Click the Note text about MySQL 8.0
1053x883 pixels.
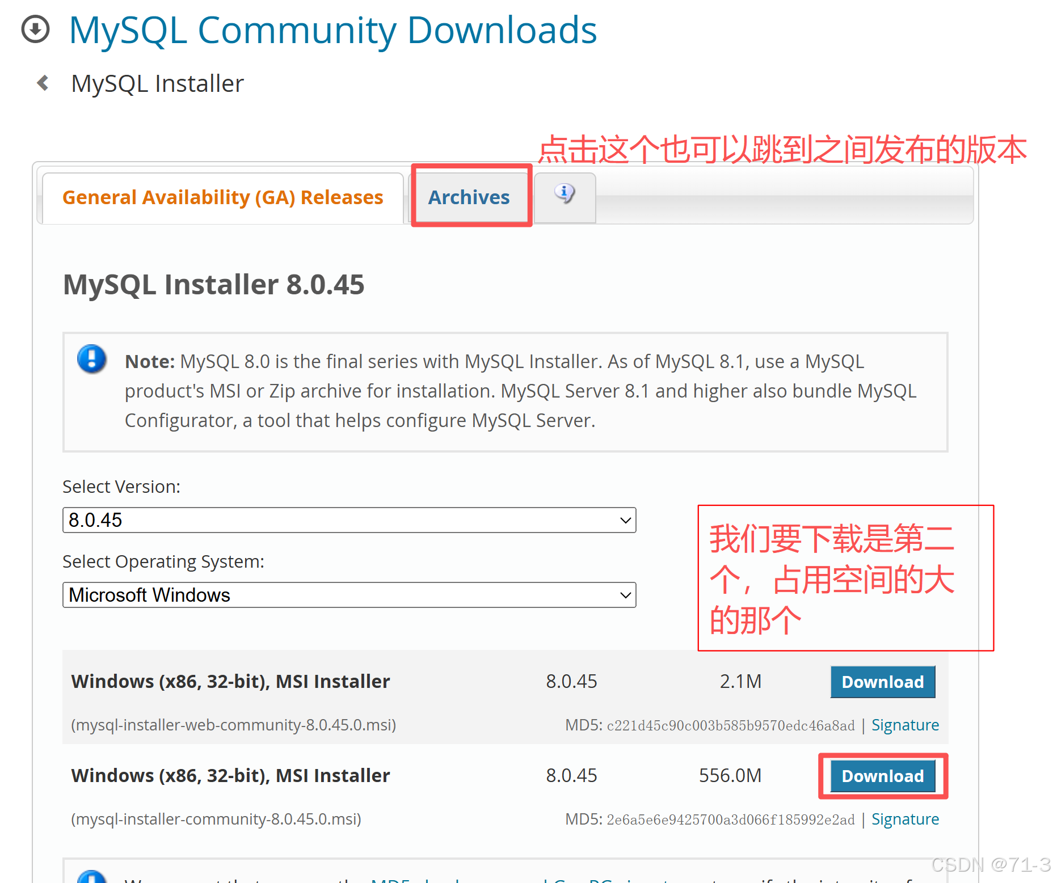pyautogui.click(x=520, y=391)
